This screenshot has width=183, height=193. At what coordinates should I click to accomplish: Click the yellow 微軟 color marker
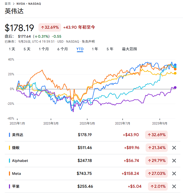click(x=10, y=148)
